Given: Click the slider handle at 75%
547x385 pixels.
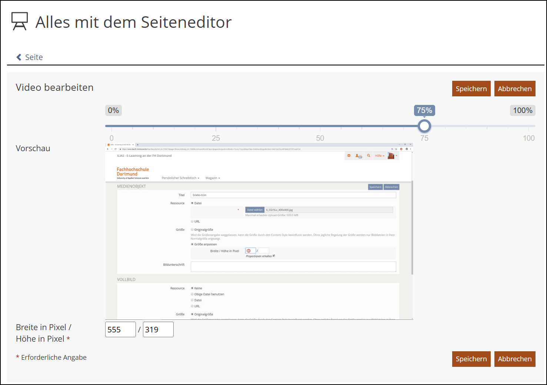Looking at the screenshot, I should [x=424, y=126].
